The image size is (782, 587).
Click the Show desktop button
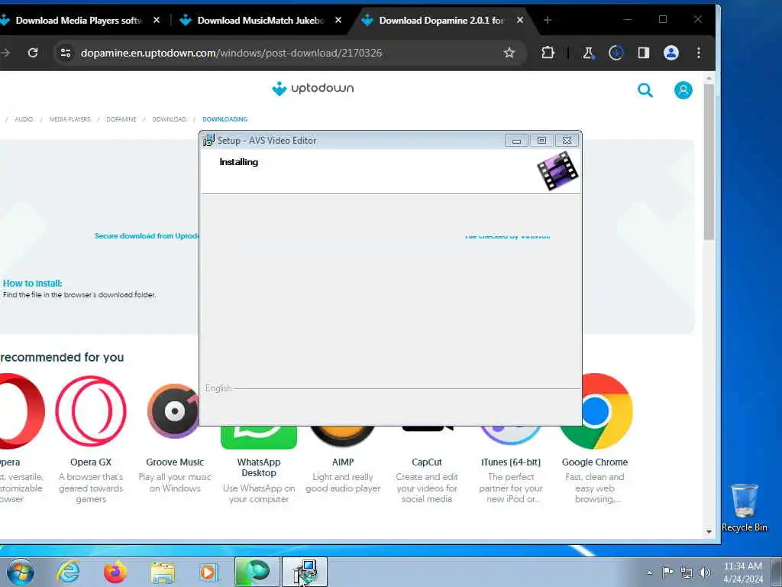777,572
